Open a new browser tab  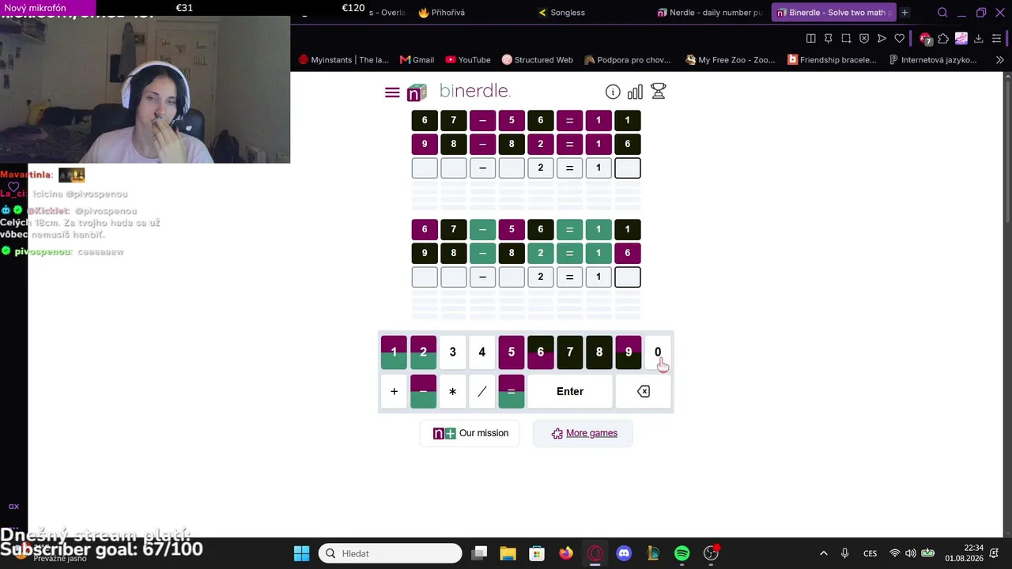coord(904,13)
